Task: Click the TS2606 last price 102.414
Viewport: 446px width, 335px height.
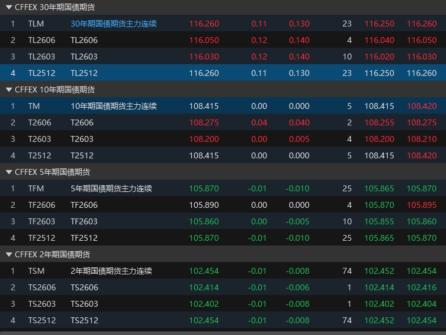Action: pyautogui.click(x=204, y=287)
